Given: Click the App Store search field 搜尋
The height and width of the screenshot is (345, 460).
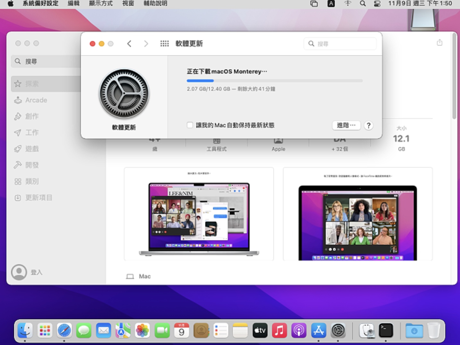Looking at the screenshot, I should (46, 61).
